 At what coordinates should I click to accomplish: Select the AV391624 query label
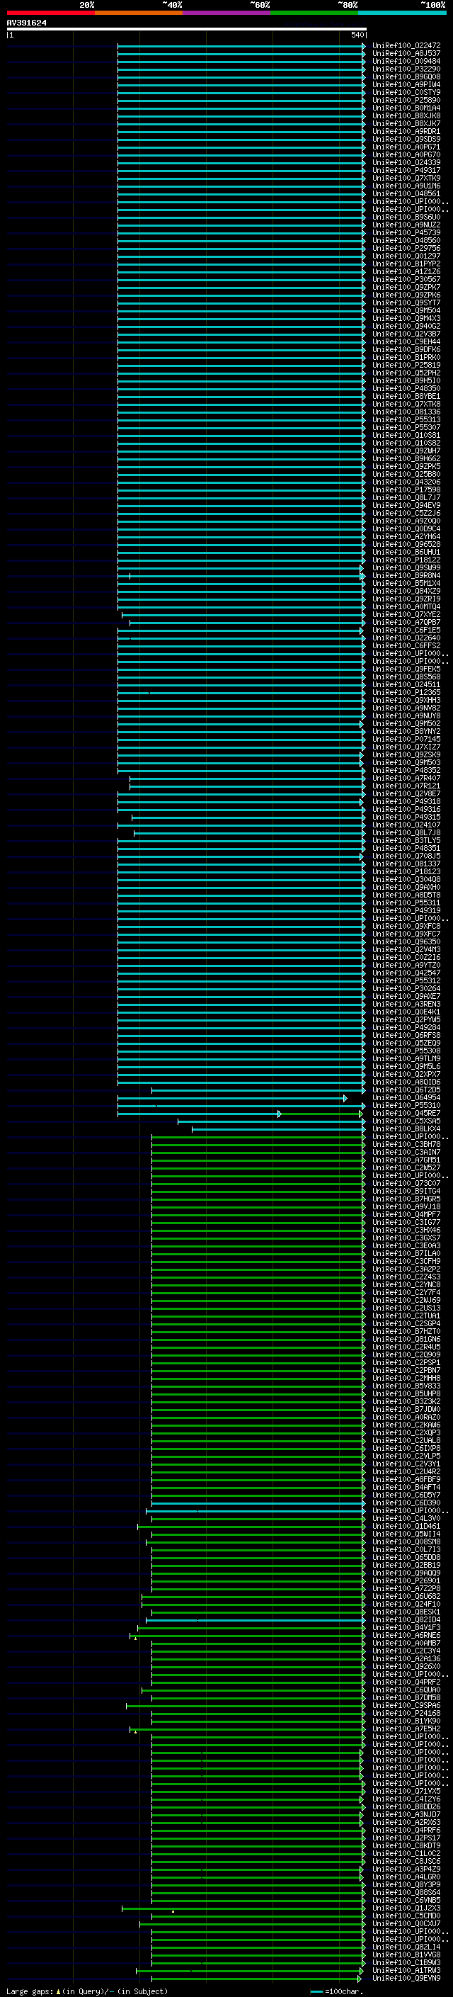click(x=26, y=23)
